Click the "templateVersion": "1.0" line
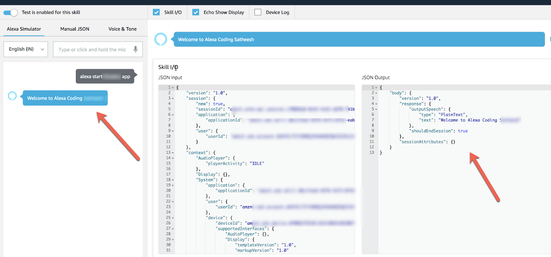 click(x=266, y=245)
